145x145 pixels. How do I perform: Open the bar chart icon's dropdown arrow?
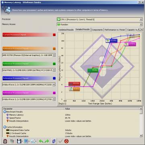29,141
